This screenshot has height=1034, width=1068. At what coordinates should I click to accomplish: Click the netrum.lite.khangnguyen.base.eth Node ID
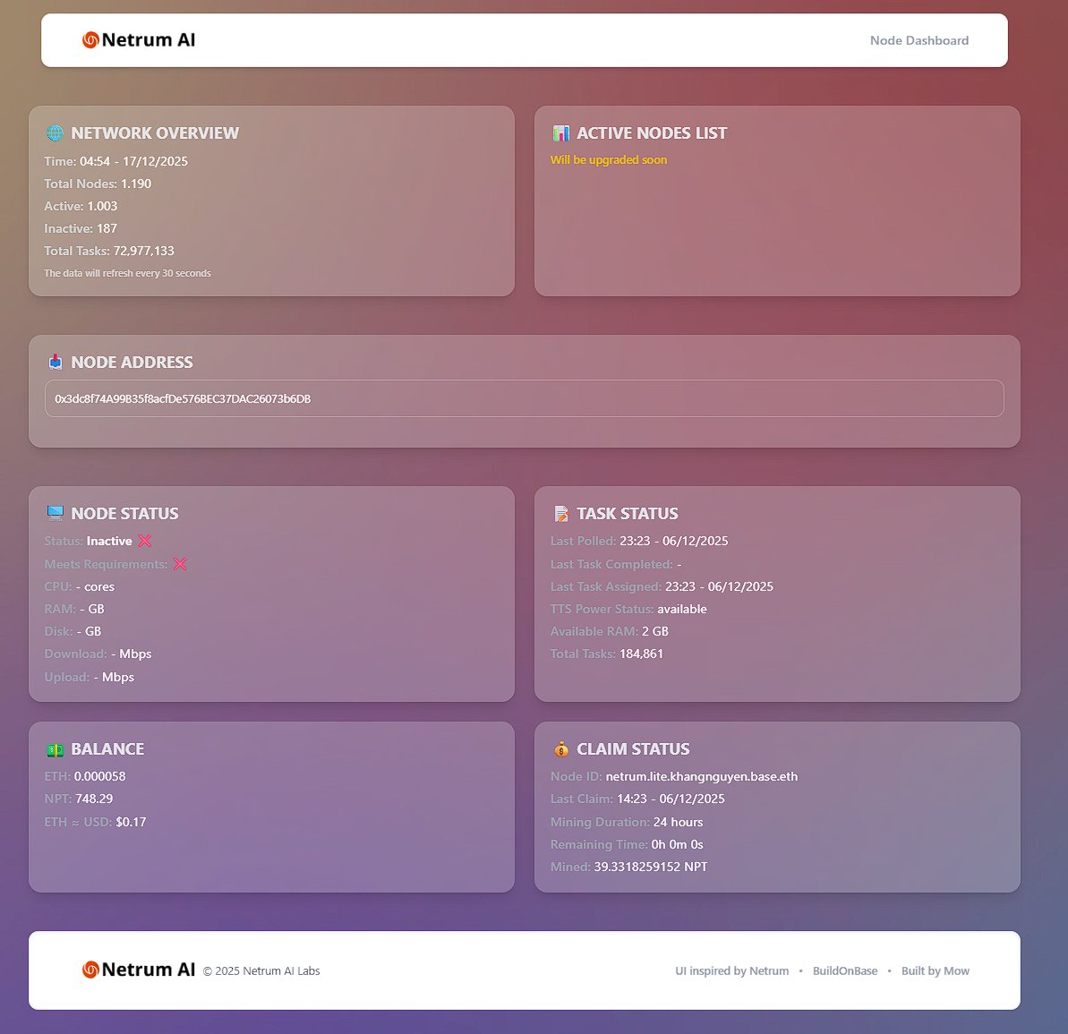pos(702,776)
